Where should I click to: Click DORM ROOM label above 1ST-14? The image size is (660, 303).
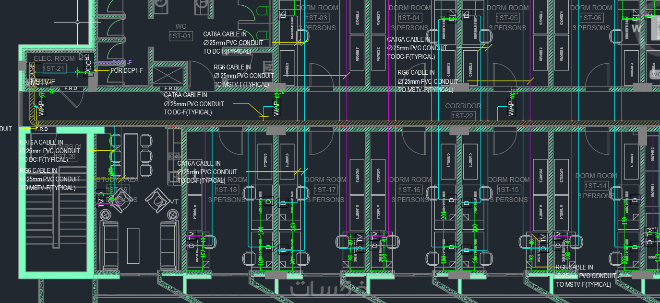pos(596,176)
